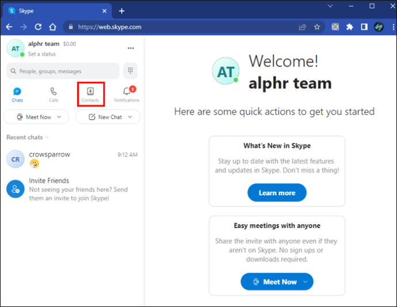
Task: Bookmark this page with the star icon
Action: point(317,27)
